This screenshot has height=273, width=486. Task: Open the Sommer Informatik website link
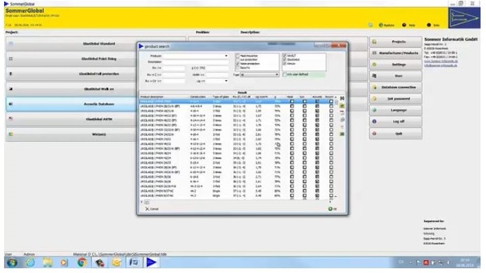tap(441, 61)
